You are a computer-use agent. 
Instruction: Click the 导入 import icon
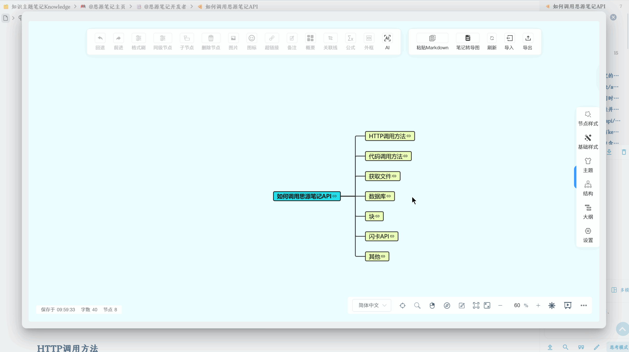pos(509,39)
